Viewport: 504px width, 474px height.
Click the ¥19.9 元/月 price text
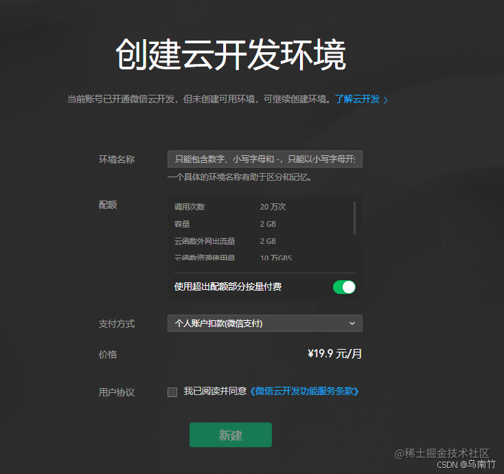pyautogui.click(x=334, y=354)
